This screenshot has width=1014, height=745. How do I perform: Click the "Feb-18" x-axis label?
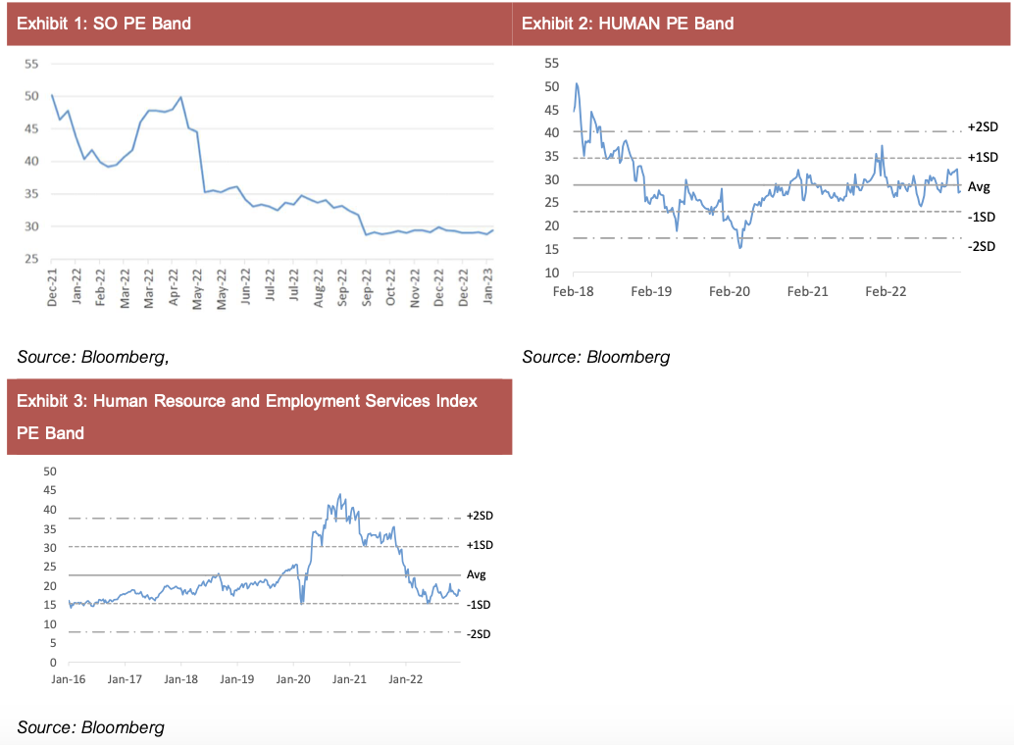coord(573,292)
